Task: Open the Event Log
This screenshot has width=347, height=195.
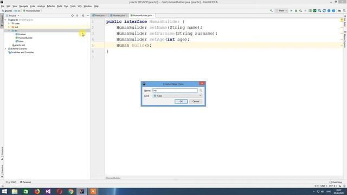Action: click(336, 182)
